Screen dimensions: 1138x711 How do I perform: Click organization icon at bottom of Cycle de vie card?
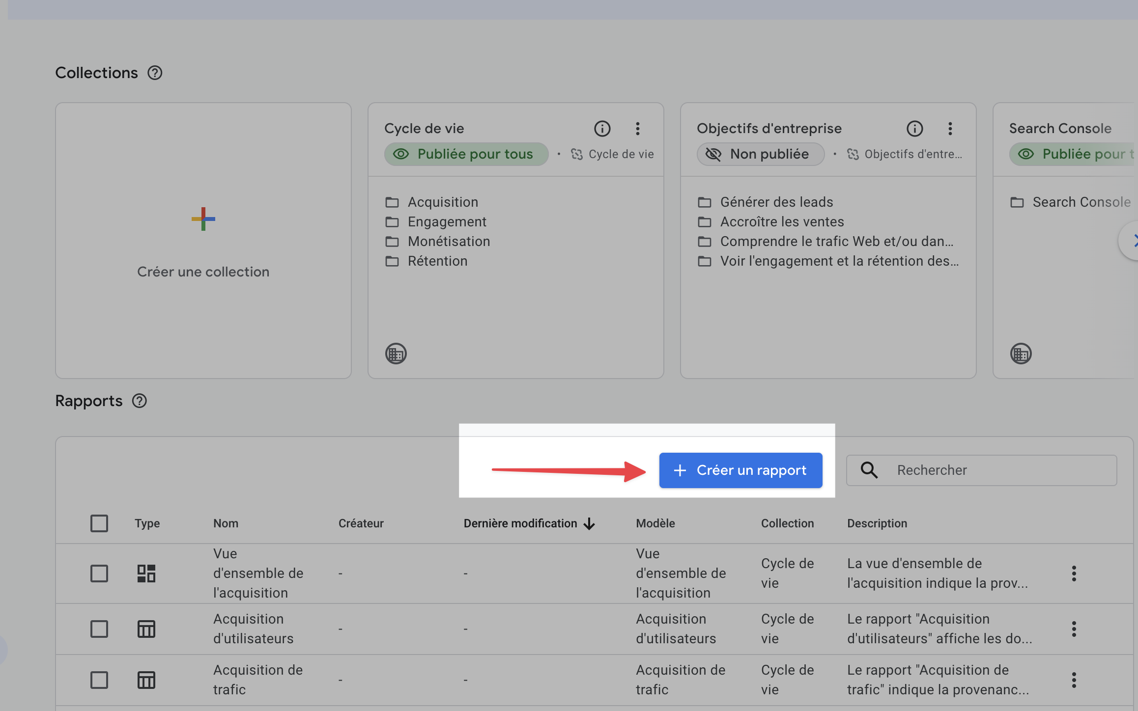coord(396,354)
